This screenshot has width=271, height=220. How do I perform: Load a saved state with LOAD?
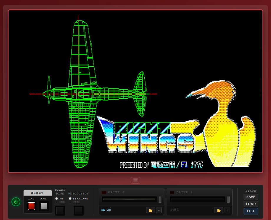tap(251, 204)
